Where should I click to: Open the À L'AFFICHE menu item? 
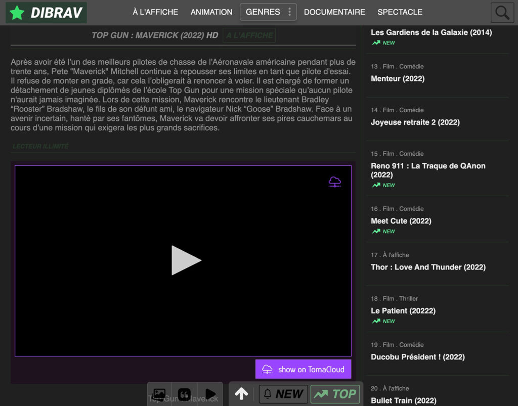(x=155, y=12)
